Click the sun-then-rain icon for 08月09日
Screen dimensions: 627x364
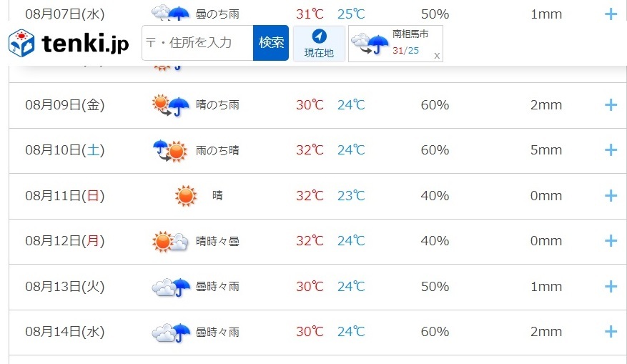tap(171, 105)
